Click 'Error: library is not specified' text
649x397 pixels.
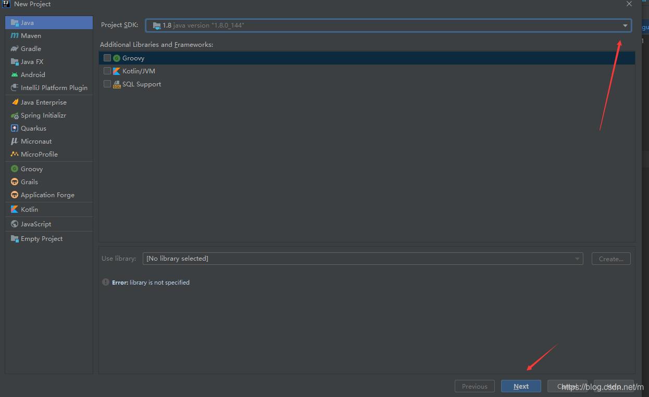pyautogui.click(x=151, y=283)
